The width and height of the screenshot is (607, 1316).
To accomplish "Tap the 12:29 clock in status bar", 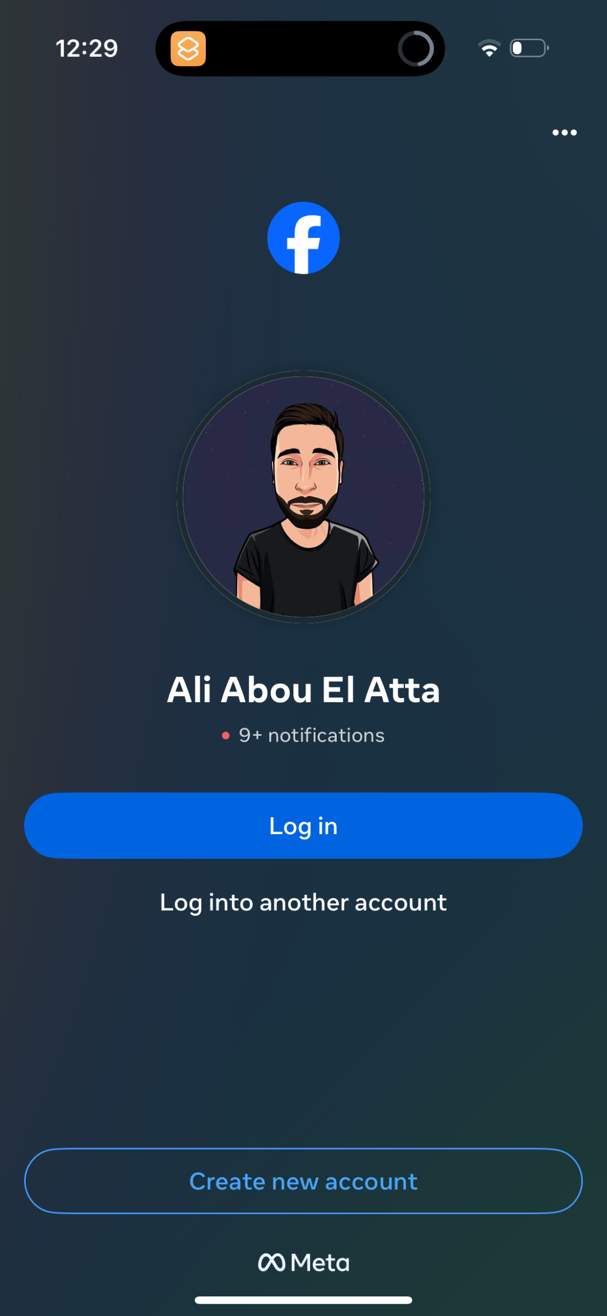I will pyautogui.click(x=86, y=49).
